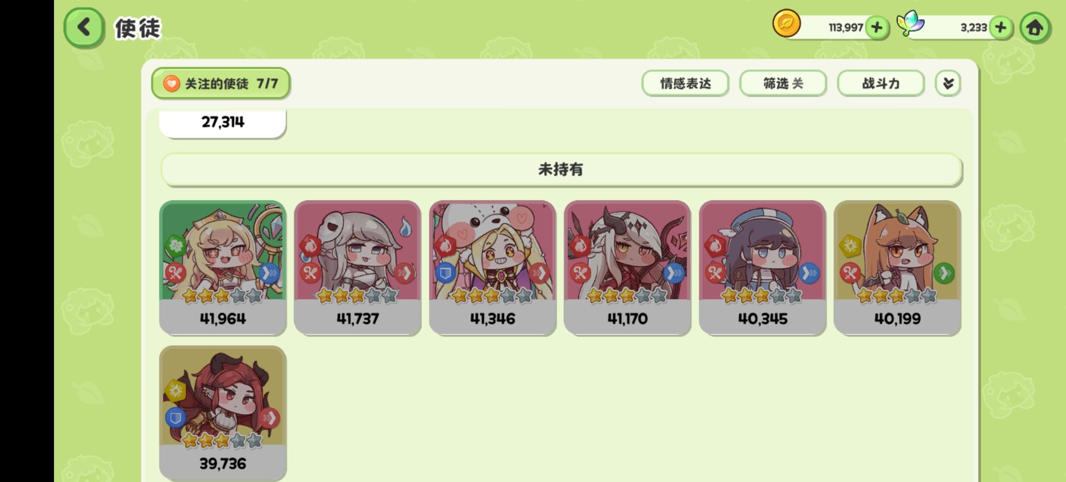The image size is (1066, 482).
Task: Expand sort order with double-chevron button
Action: coord(948,83)
